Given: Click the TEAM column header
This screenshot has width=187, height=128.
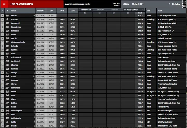Looking at the screenshot, I should [x=159, y=11].
